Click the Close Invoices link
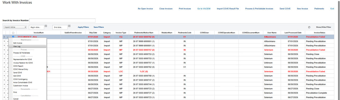Screen dimensions: 340x100 (x=166, y=9)
